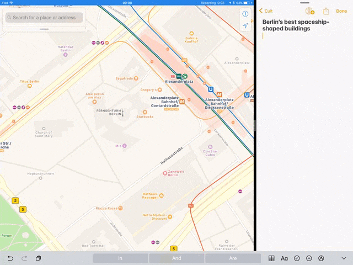This screenshot has width=353, height=265.
Task: Add people to this note
Action: coord(309,11)
